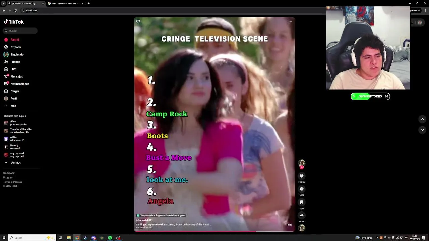Viewport: 429px width, 241px height.
Task: Open the Nana nanalwnl account
Action: 12,147
